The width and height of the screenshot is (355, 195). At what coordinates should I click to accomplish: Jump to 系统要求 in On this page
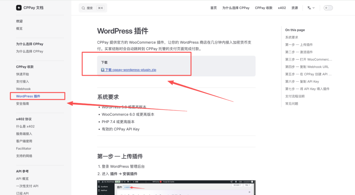pyautogui.click(x=292, y=37)
